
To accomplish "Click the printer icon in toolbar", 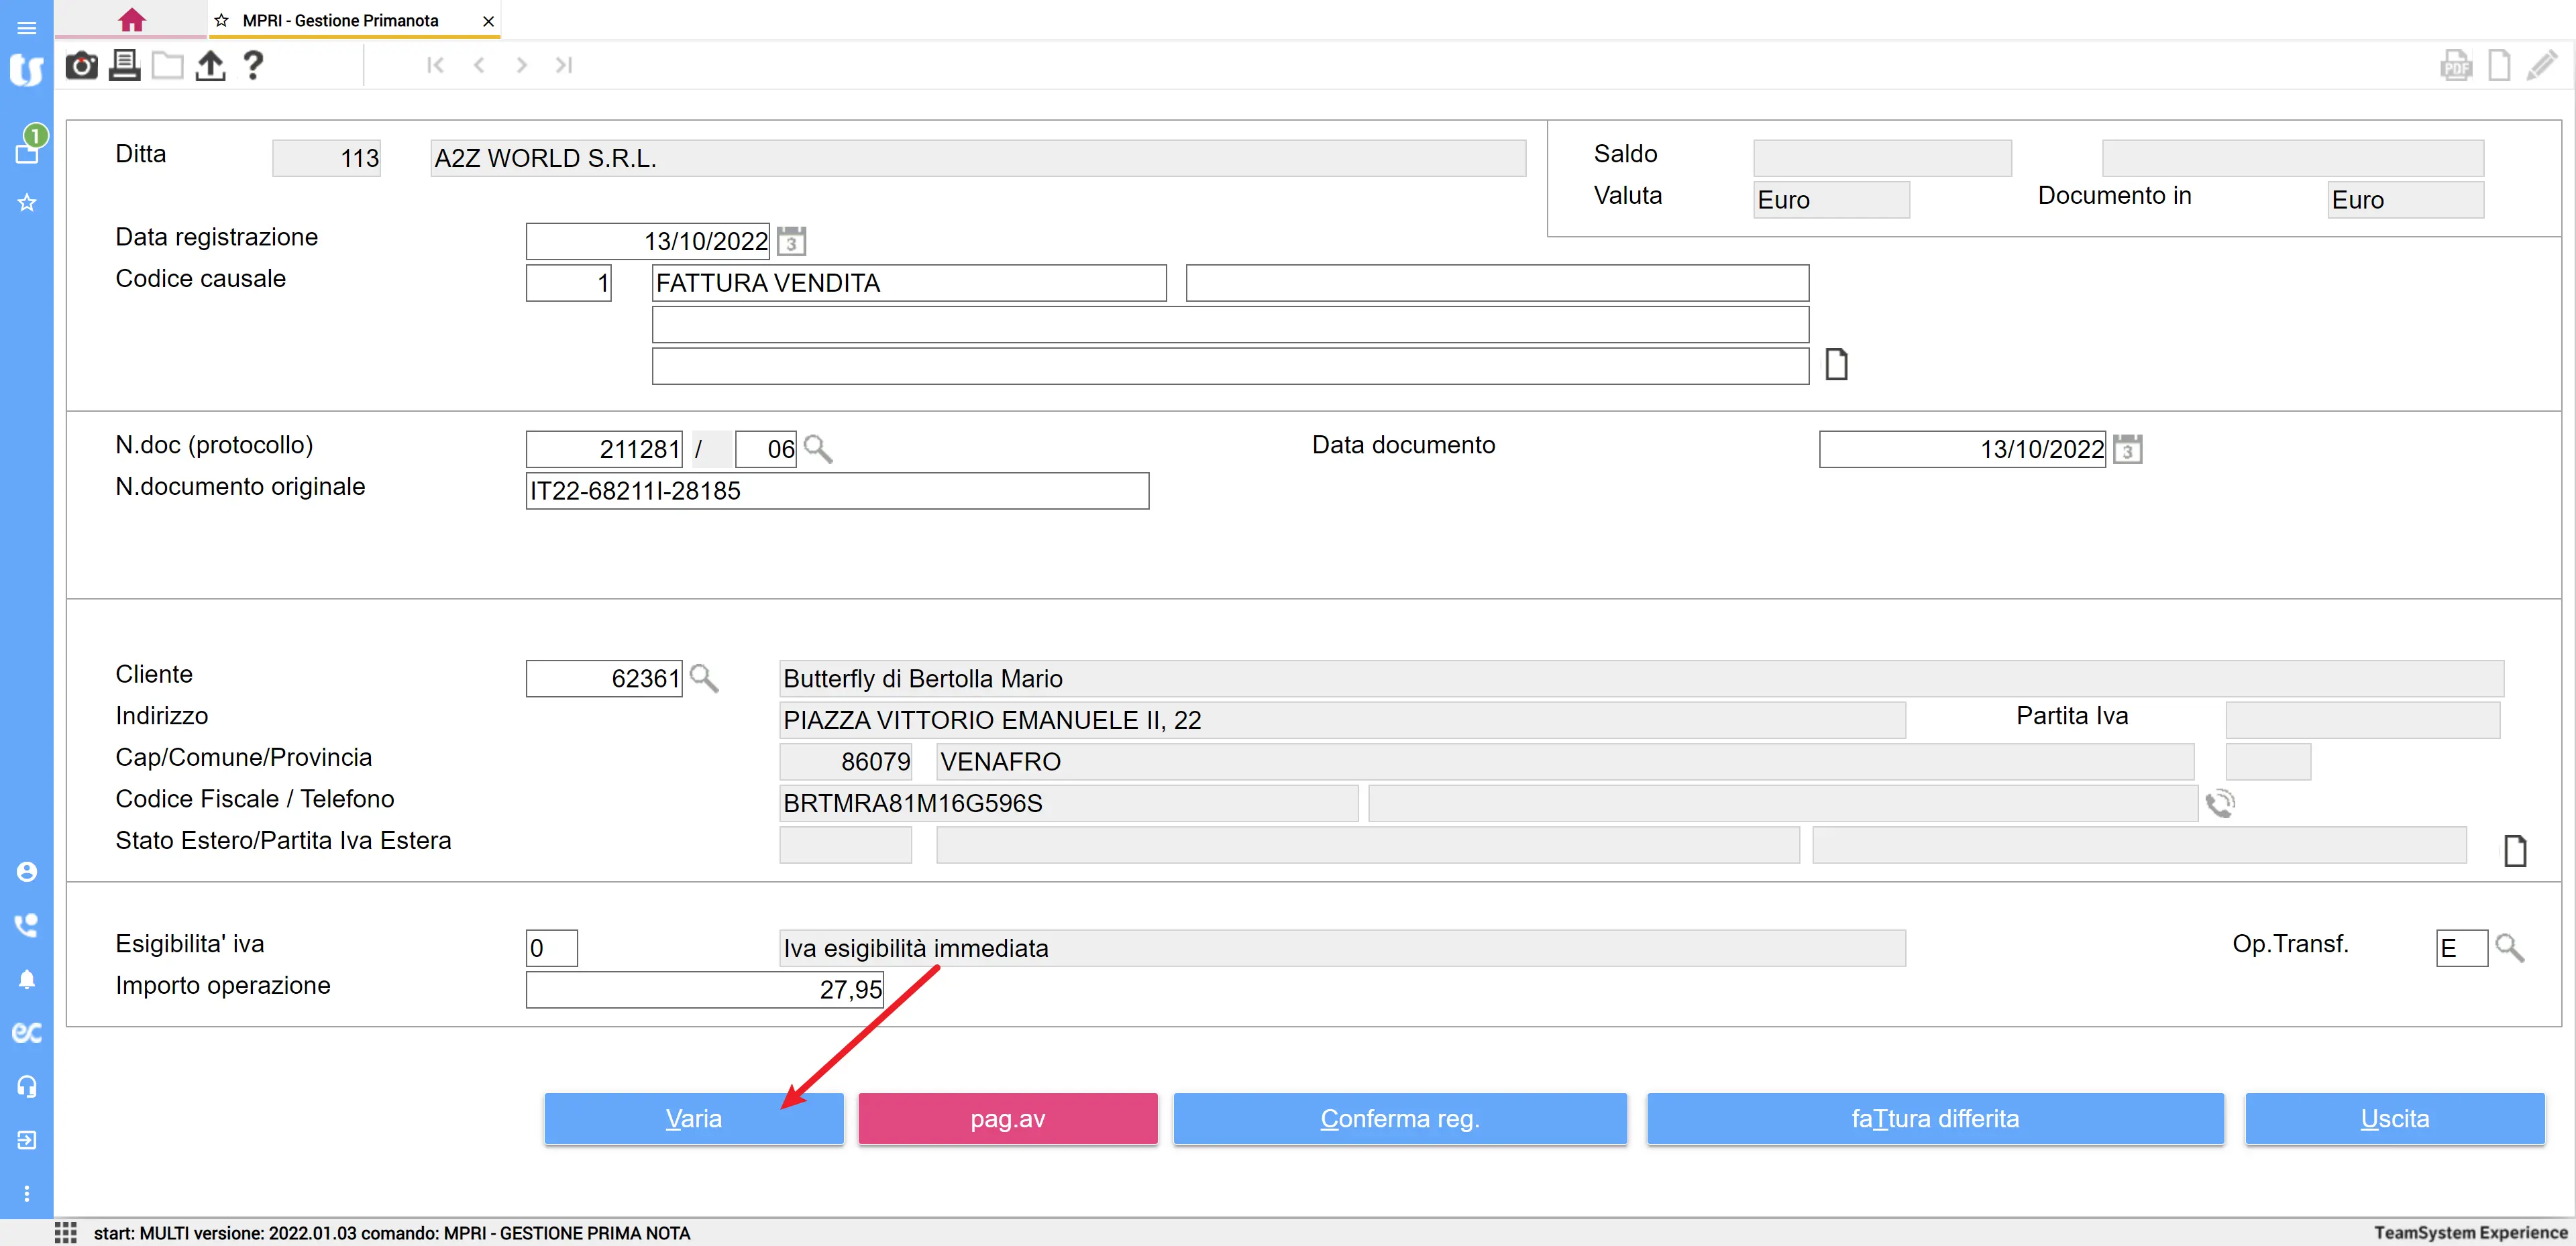I will [x=124, y=66].
